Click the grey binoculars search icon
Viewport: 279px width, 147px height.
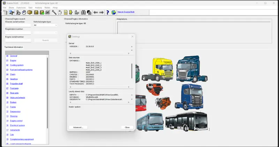(x=83, y=13)
